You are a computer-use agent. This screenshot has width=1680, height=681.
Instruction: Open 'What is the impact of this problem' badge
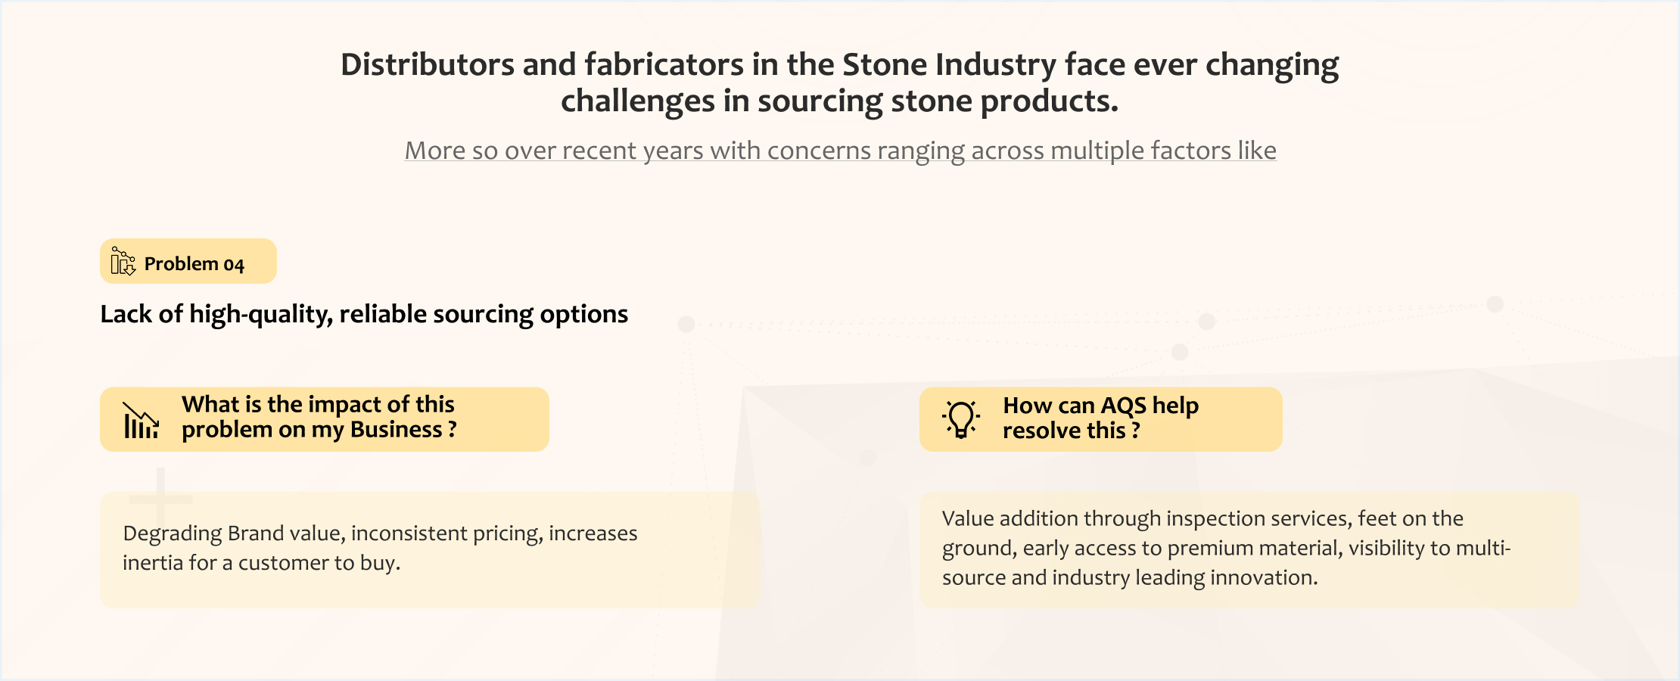click(324, 419)
